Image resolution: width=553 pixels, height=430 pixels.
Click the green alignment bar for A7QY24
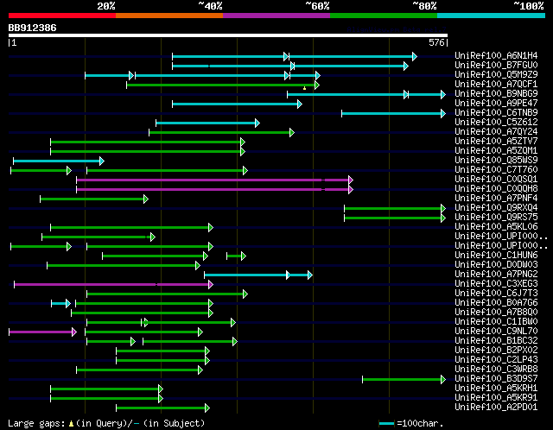click(x=221, y=132)
